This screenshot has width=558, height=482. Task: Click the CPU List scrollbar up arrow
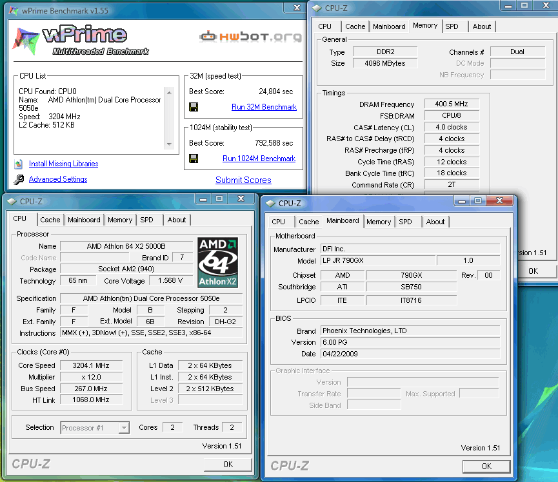point(170,93)
